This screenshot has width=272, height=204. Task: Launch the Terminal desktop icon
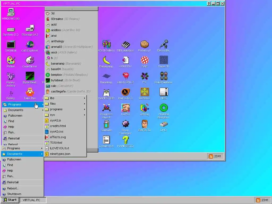coord(11,46)
